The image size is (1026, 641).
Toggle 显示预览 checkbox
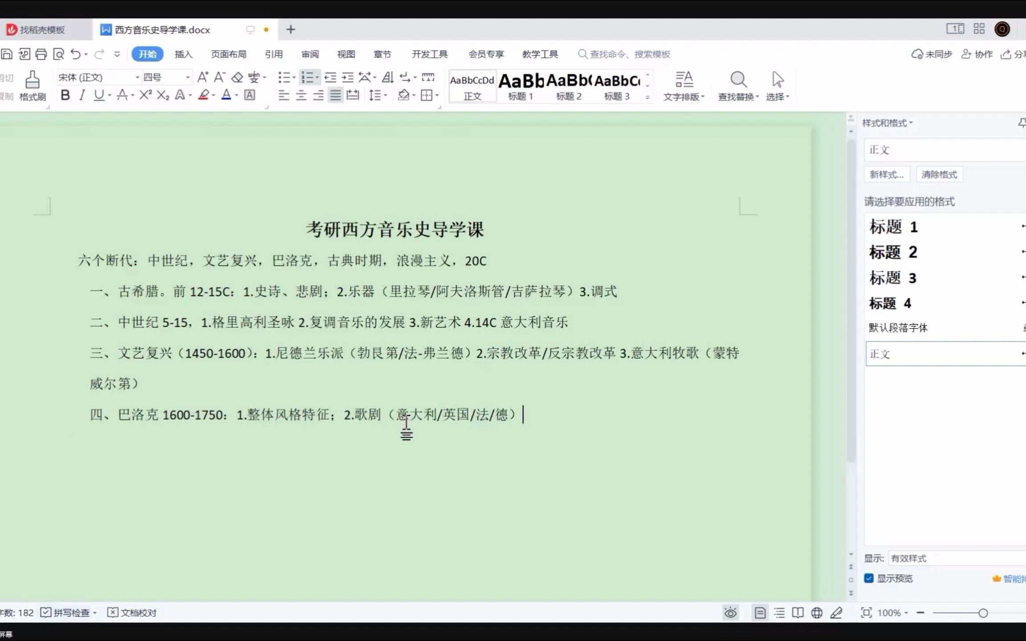tap(869, 578)
